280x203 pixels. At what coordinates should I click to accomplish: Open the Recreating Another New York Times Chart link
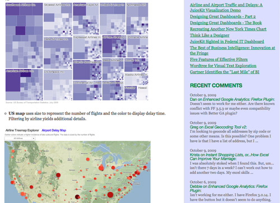(228, 29)
